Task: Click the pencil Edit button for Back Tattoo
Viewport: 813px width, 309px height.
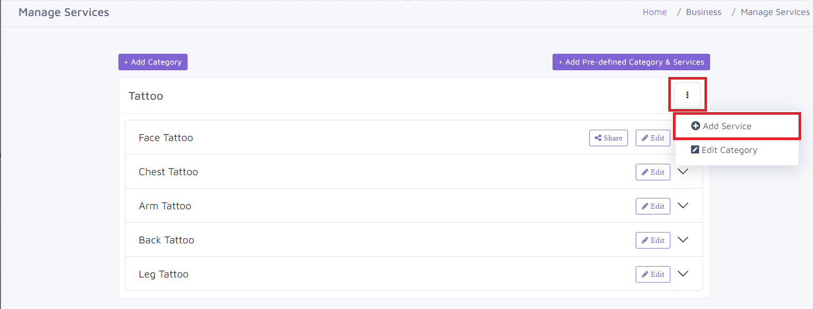Action: [x=653, y=240]
